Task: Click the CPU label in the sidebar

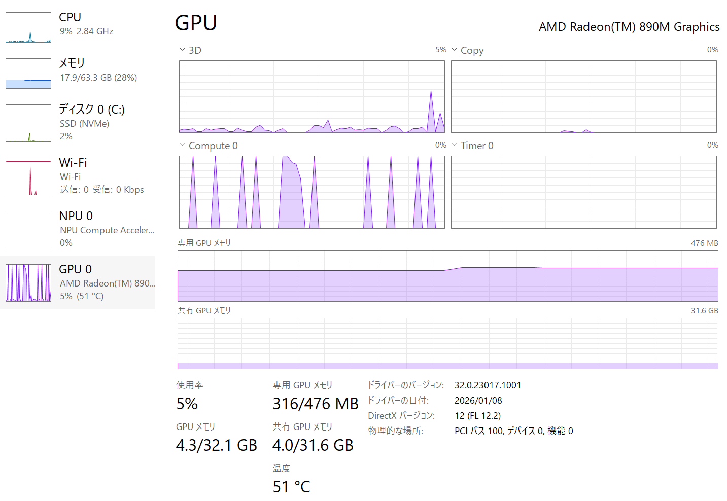Action: tap(70, 17)
